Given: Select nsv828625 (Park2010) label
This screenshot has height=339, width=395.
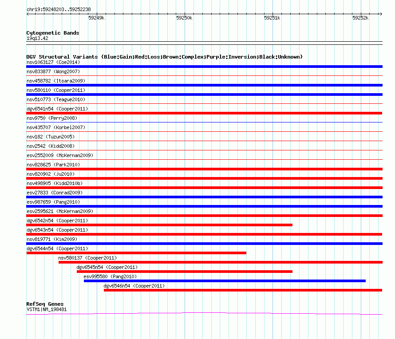Looking at the screenshot, I should coord(53,165).
